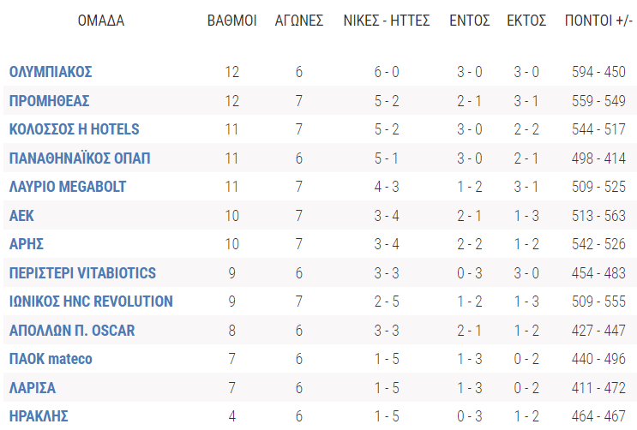This screenshot has width=637, height=430.
Task: Click ΑΠΟΛΛΩΝ Π. OSCAR team link
Action: [72, 331]
